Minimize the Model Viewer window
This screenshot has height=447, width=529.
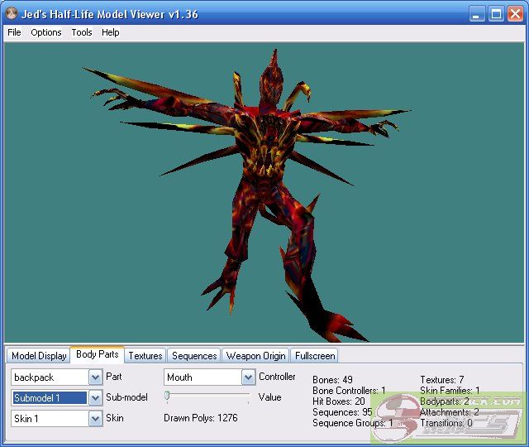tap(476, 14)
